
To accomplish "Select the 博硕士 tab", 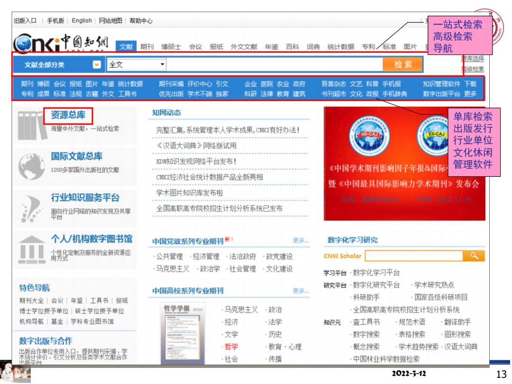I will [171, 46].
